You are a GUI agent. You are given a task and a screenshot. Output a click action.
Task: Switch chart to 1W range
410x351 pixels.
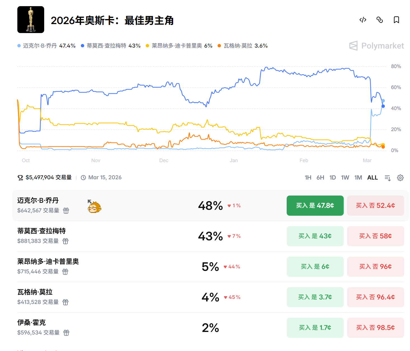point(345,178)
